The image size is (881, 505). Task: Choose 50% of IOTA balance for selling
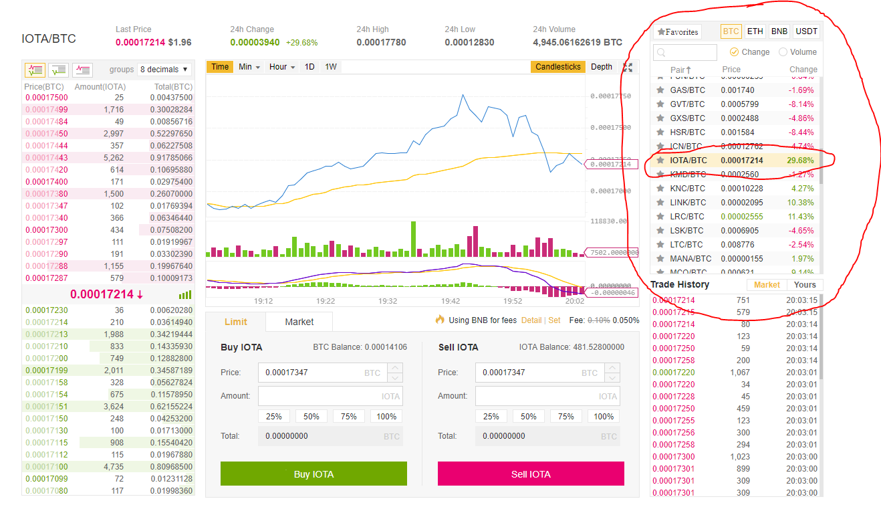click(529, 416)
